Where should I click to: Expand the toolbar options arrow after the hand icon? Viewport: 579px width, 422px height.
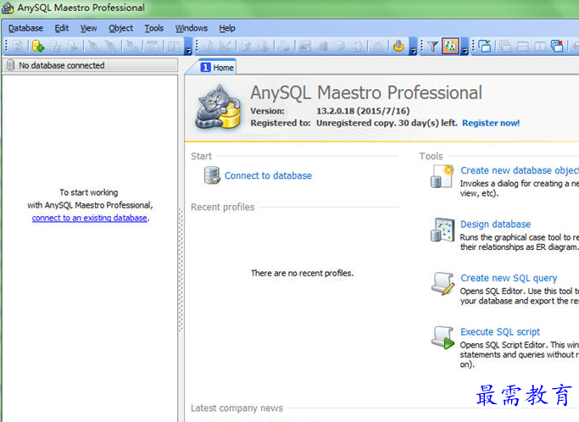tap(413, 49)
